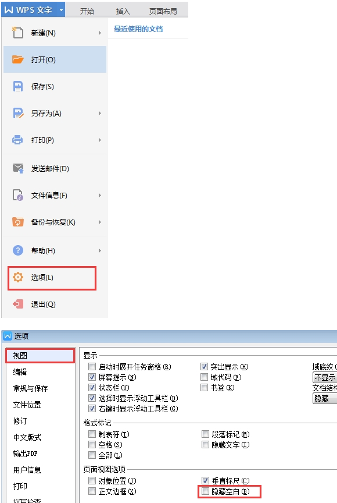The height and width of the screenshot is (503, 337).
Task: Click the red Exit icon
Action: click(18, 304)
